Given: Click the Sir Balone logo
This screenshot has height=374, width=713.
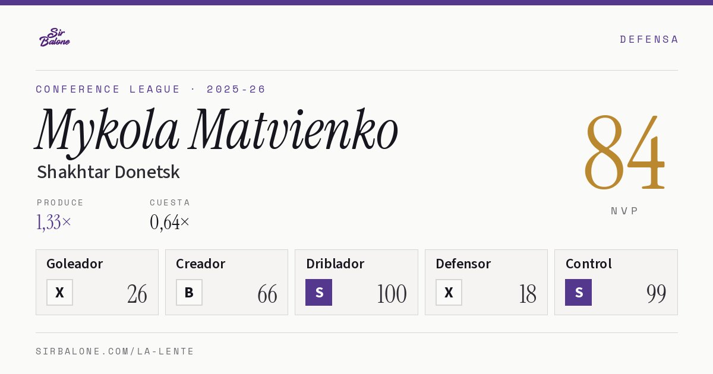Looking at the screenshot, I should 55,37.
